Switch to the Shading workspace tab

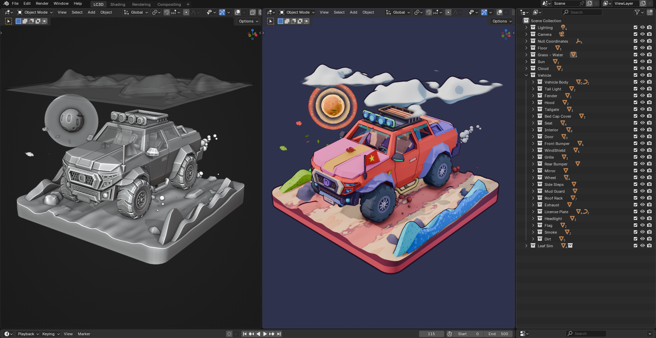point(118,4)
